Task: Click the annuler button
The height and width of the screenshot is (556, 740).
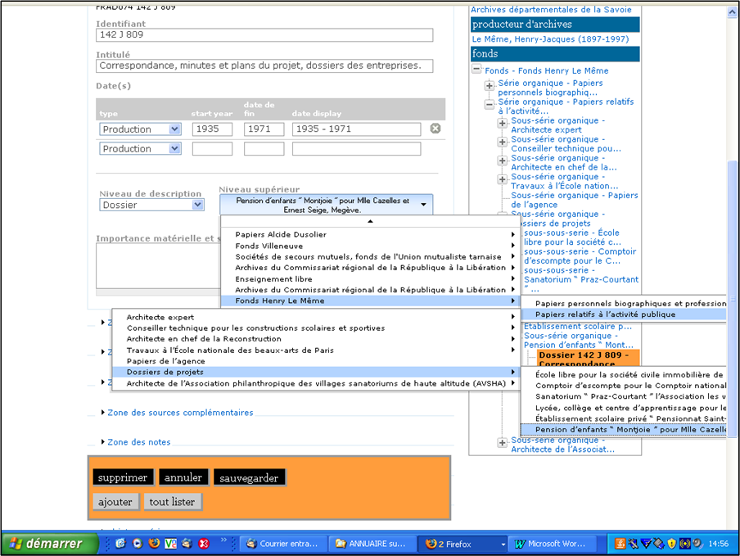Action: coord(183,477)
